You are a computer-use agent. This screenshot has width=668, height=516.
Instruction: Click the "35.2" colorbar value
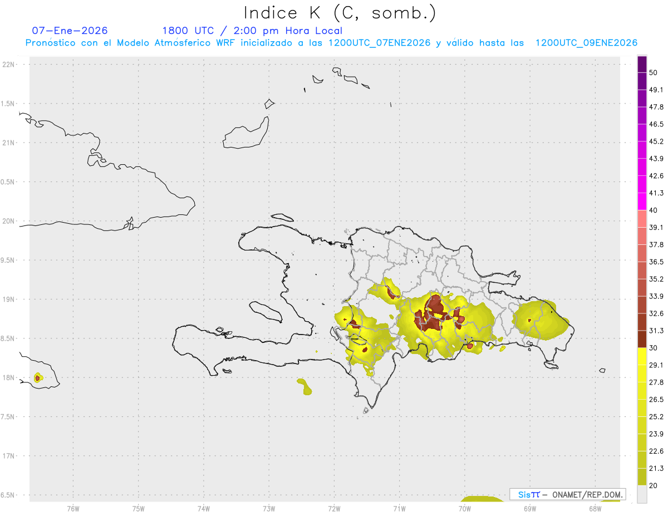[656, 279]
